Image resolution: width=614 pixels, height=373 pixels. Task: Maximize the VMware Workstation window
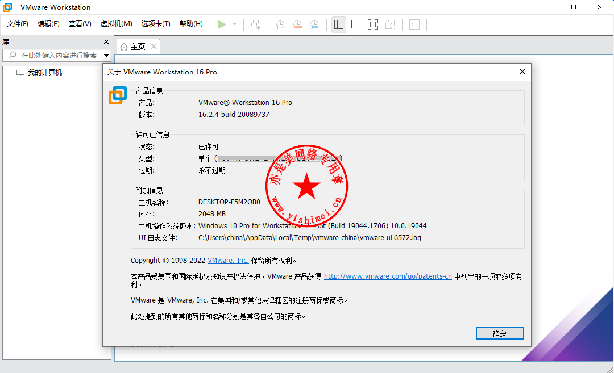click(x=574, y=7)
